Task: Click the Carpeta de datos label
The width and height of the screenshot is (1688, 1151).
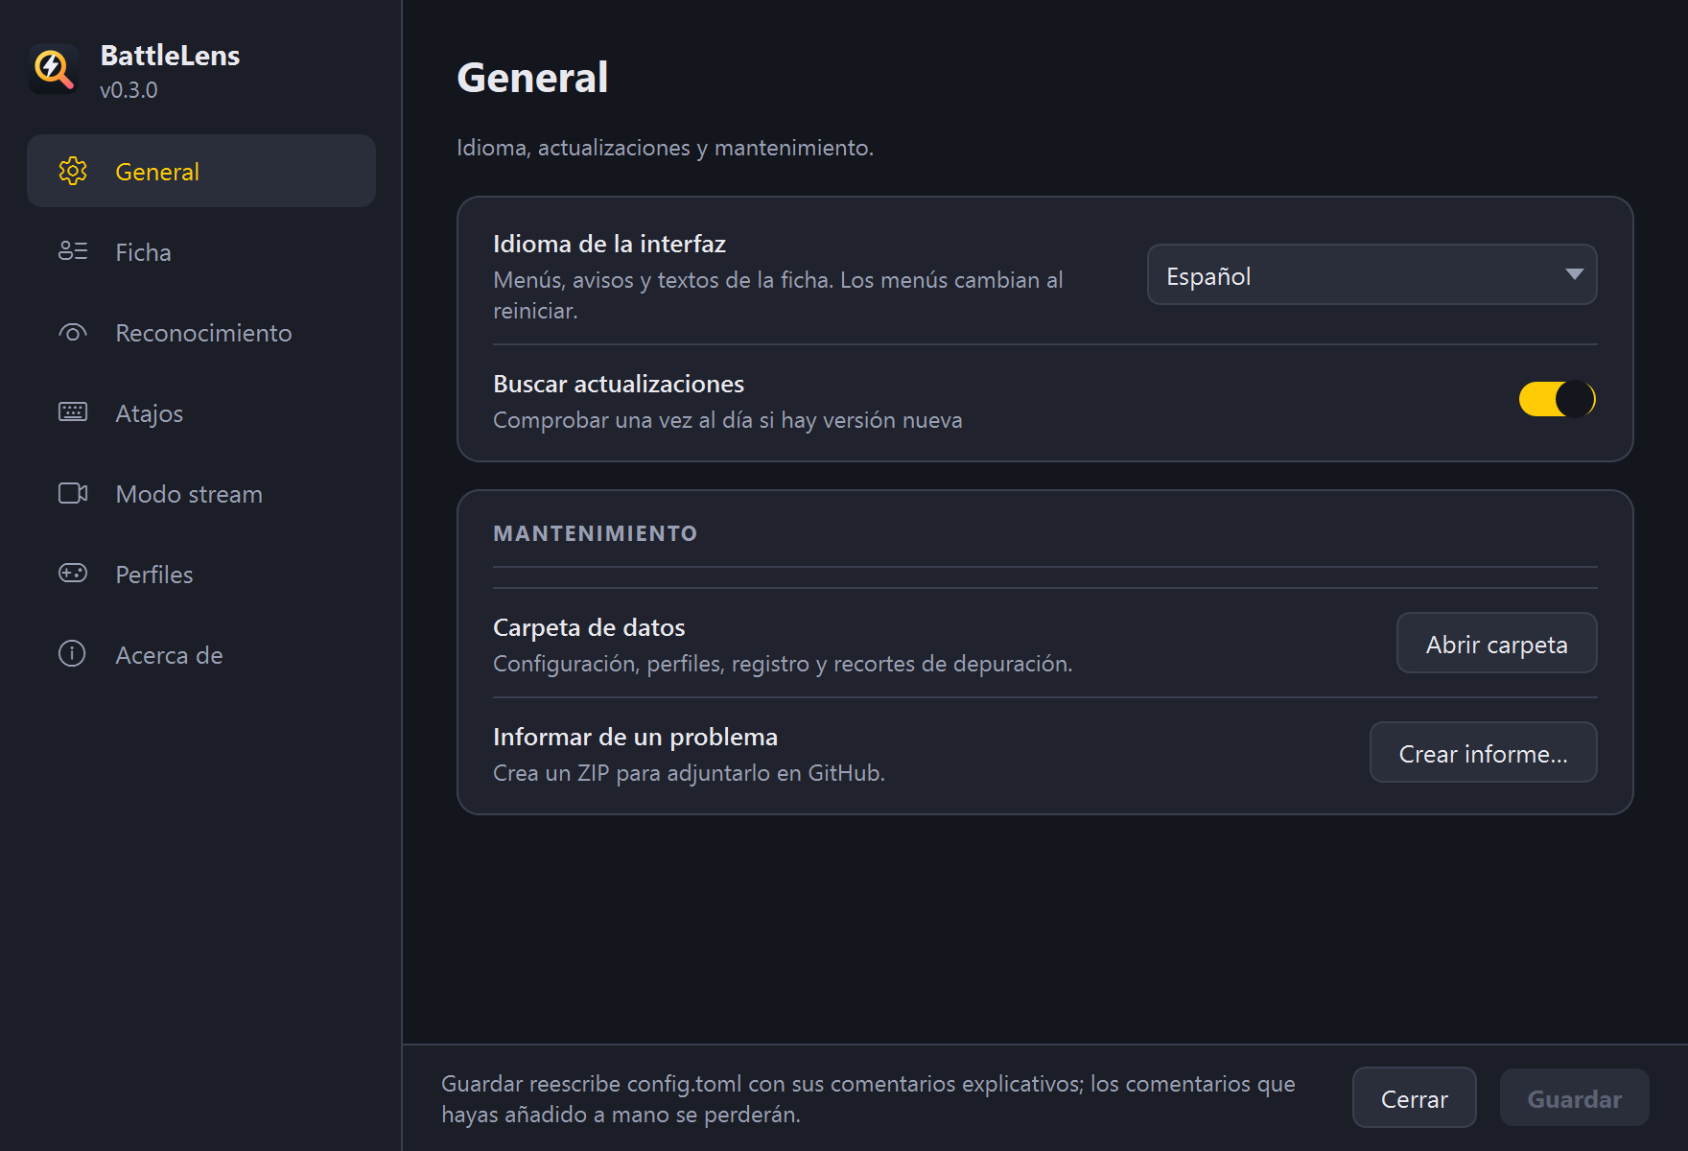Action: pos(589,627)
